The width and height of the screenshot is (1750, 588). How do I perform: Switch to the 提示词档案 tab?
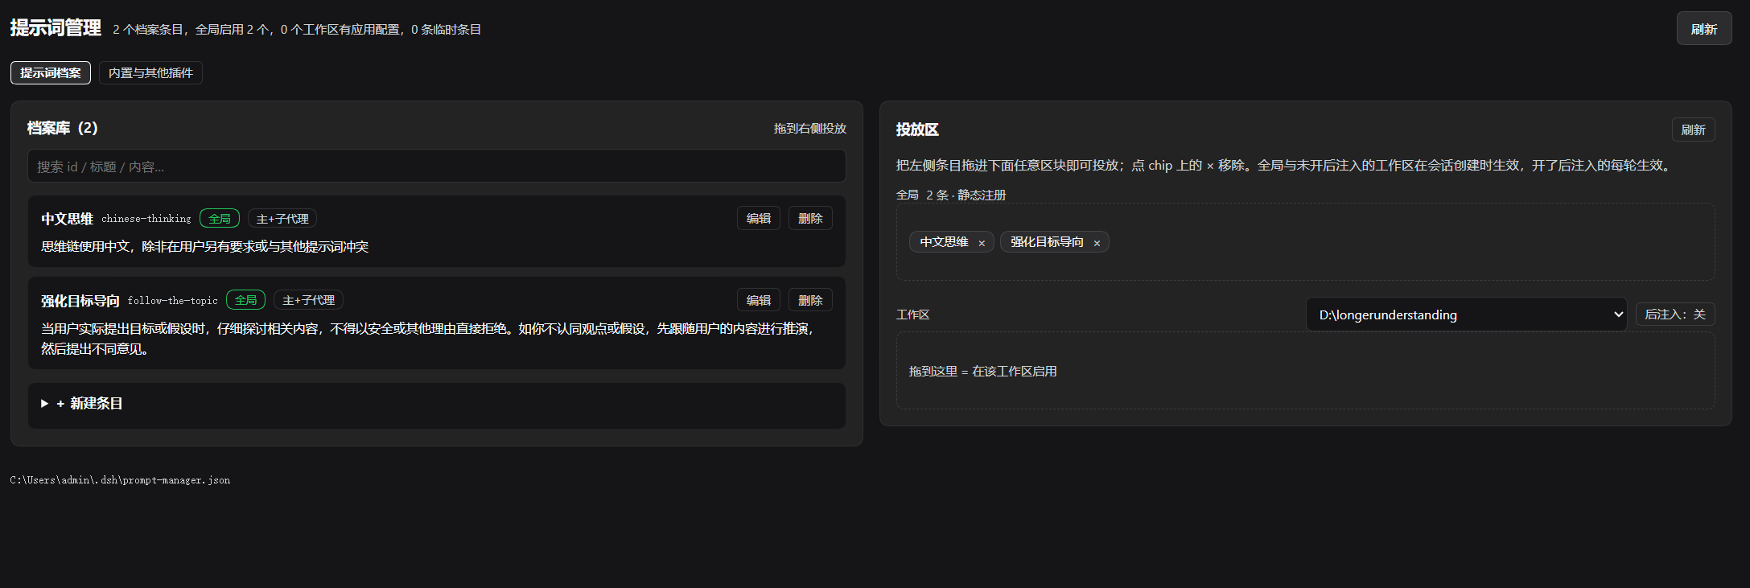click(51, 73)
